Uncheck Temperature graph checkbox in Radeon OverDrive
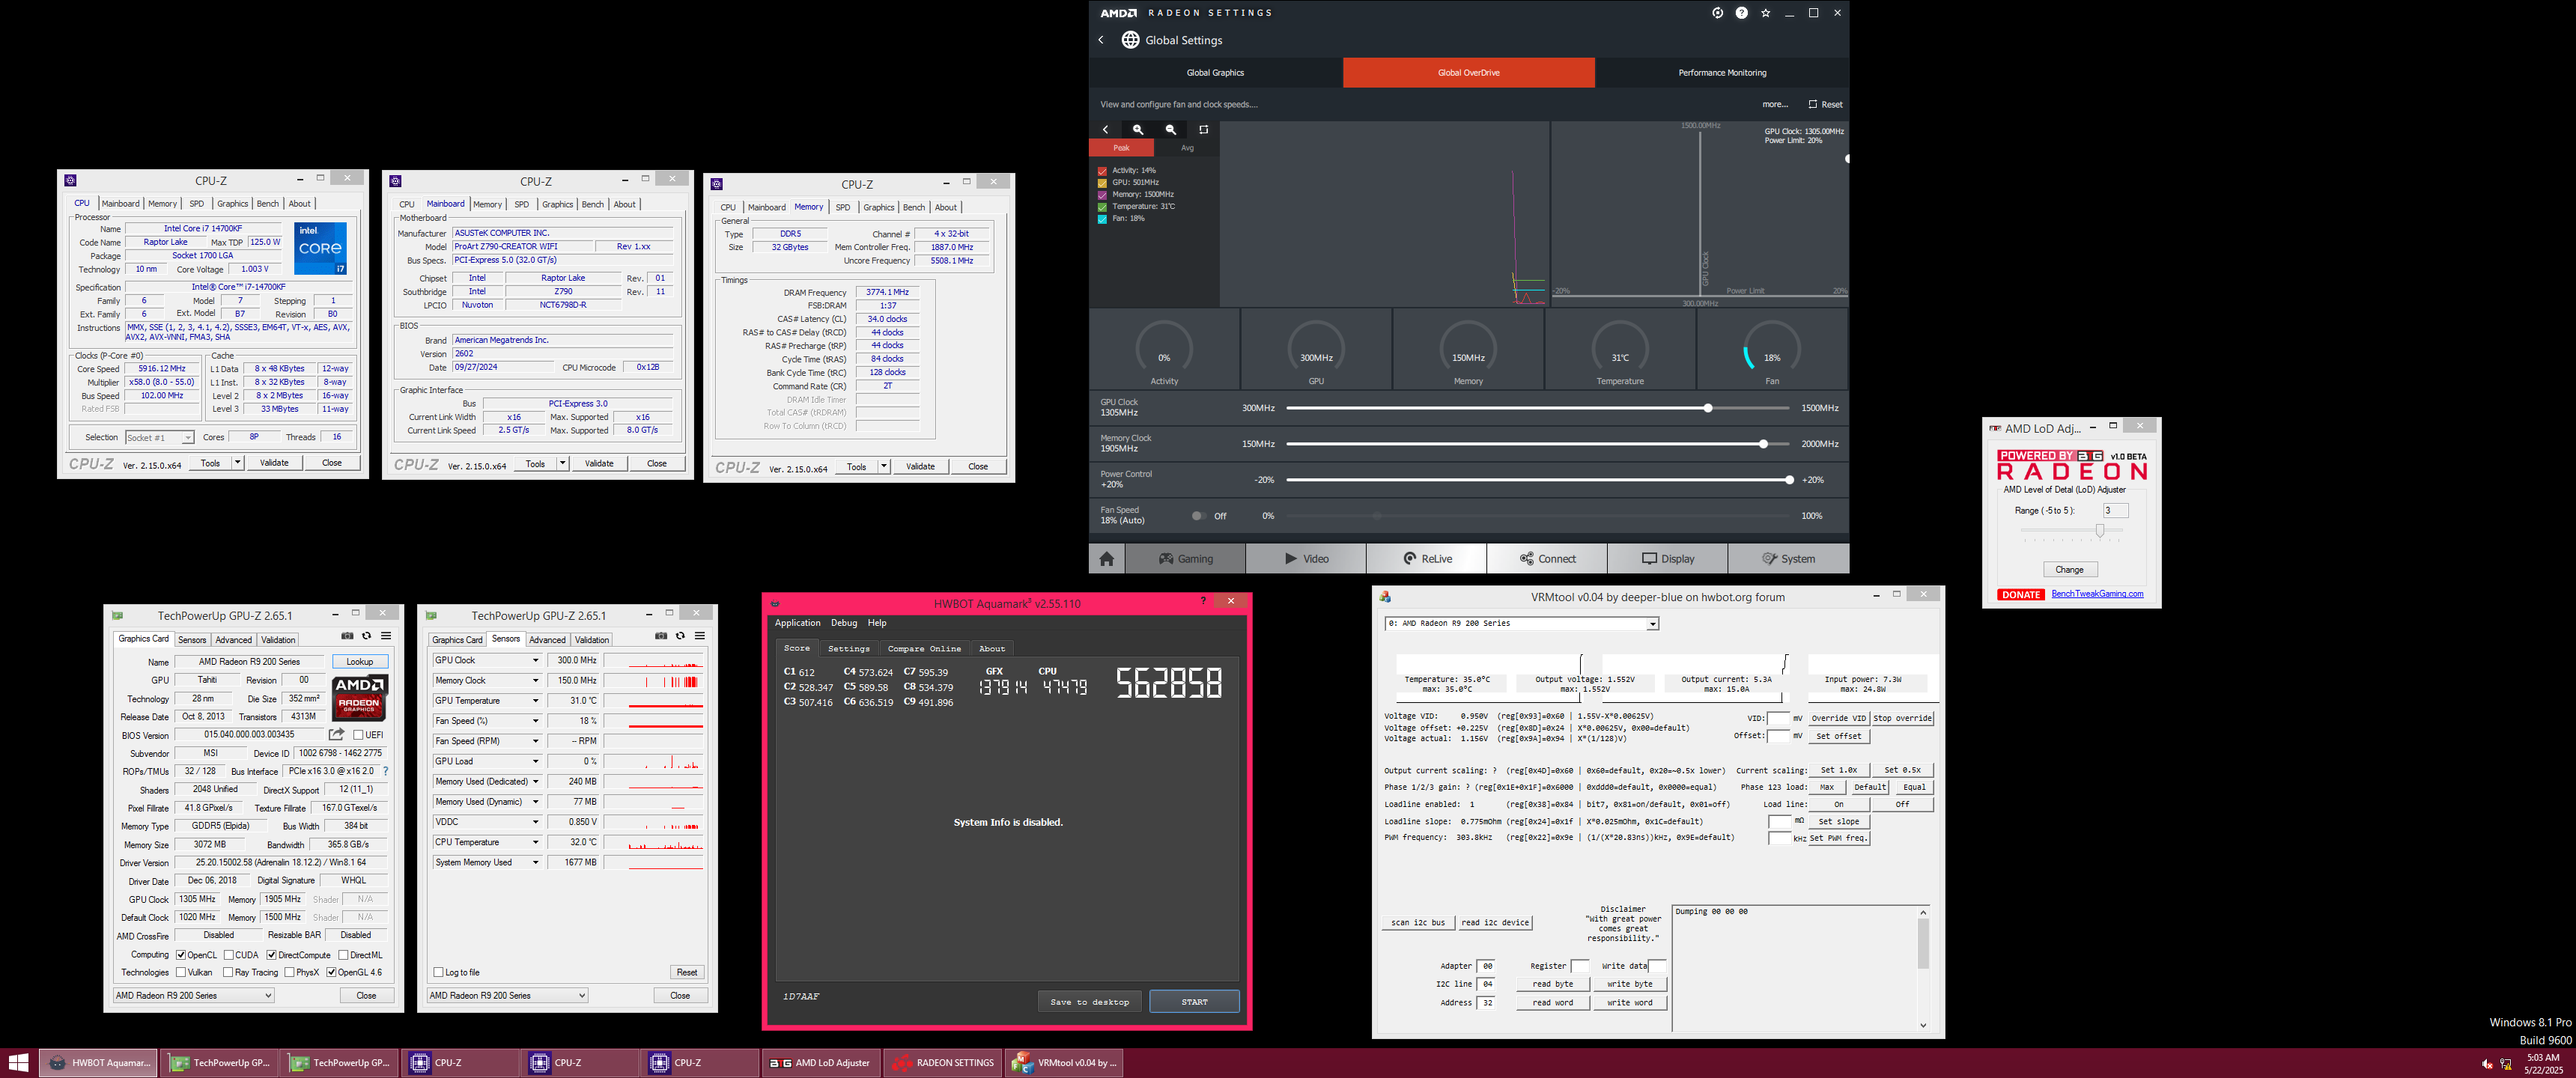Image resolution: width=2576 pixels, height=1078 pixels. coord(1103,207)
